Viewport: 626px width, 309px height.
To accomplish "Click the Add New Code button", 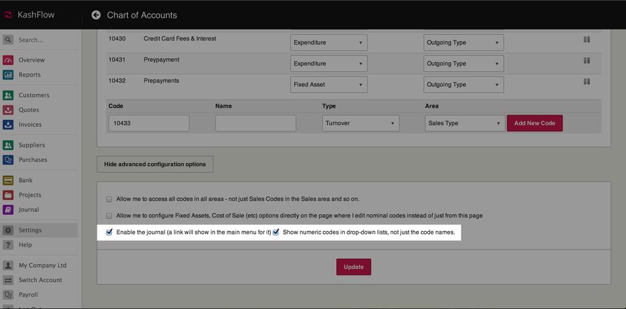I will pyautogui.click(x=534, y=123).
